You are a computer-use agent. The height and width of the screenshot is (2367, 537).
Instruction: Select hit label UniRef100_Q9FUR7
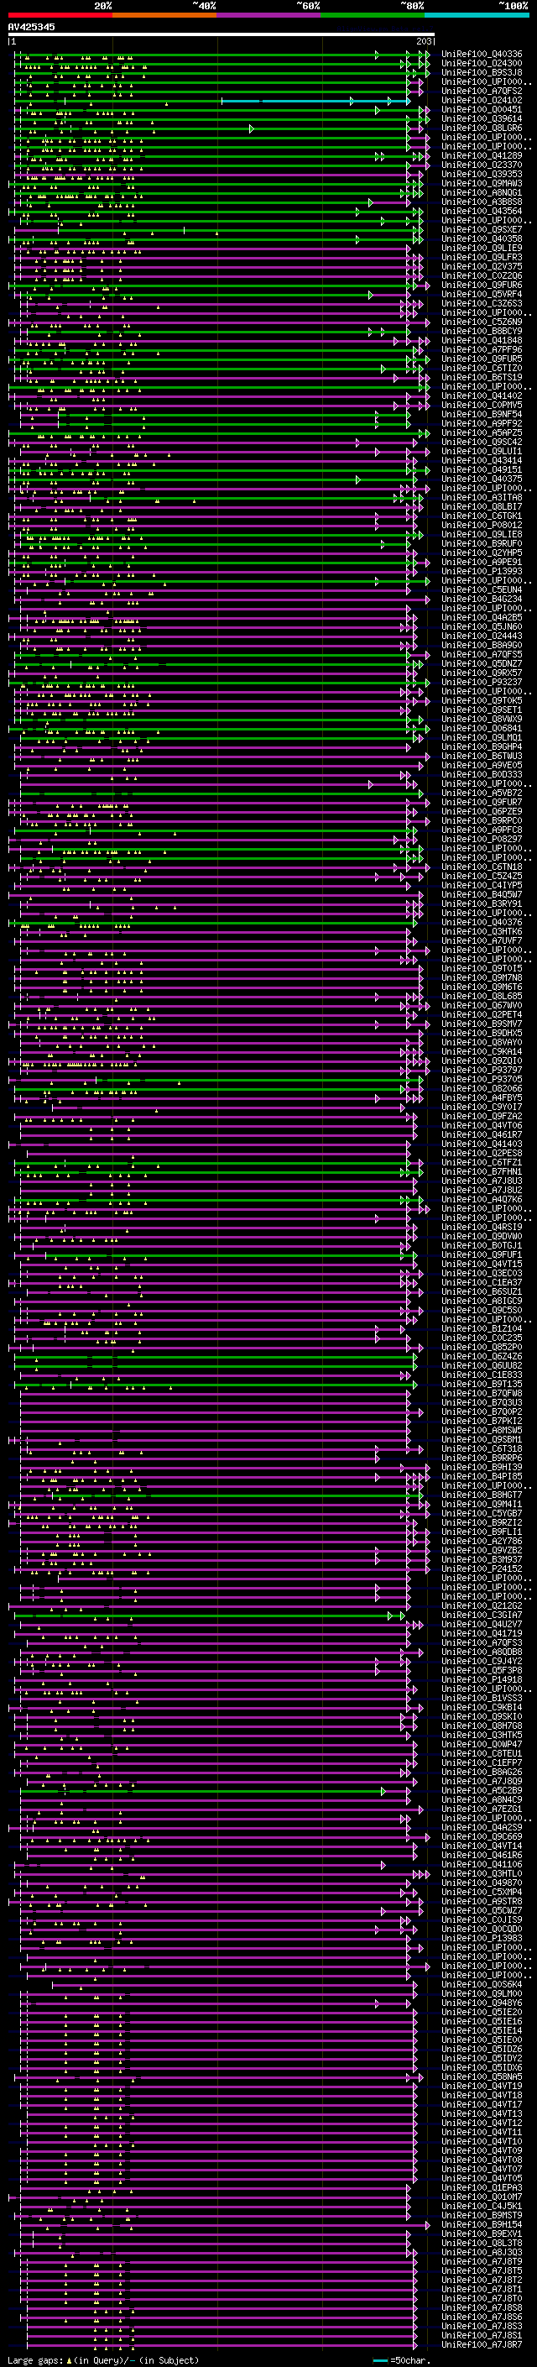(x=482, y=802)
